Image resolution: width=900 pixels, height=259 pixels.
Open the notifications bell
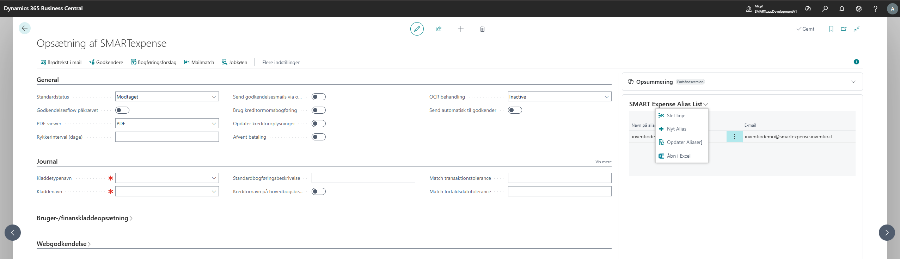(x=841, y=9)
